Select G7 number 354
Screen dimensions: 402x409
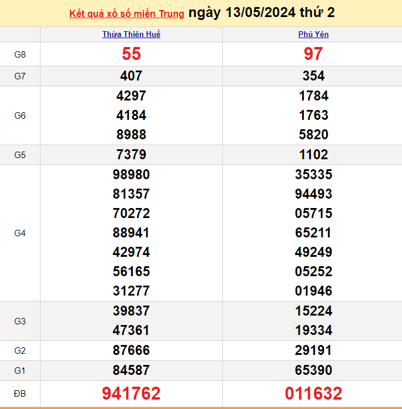click(x=313, y=76)
